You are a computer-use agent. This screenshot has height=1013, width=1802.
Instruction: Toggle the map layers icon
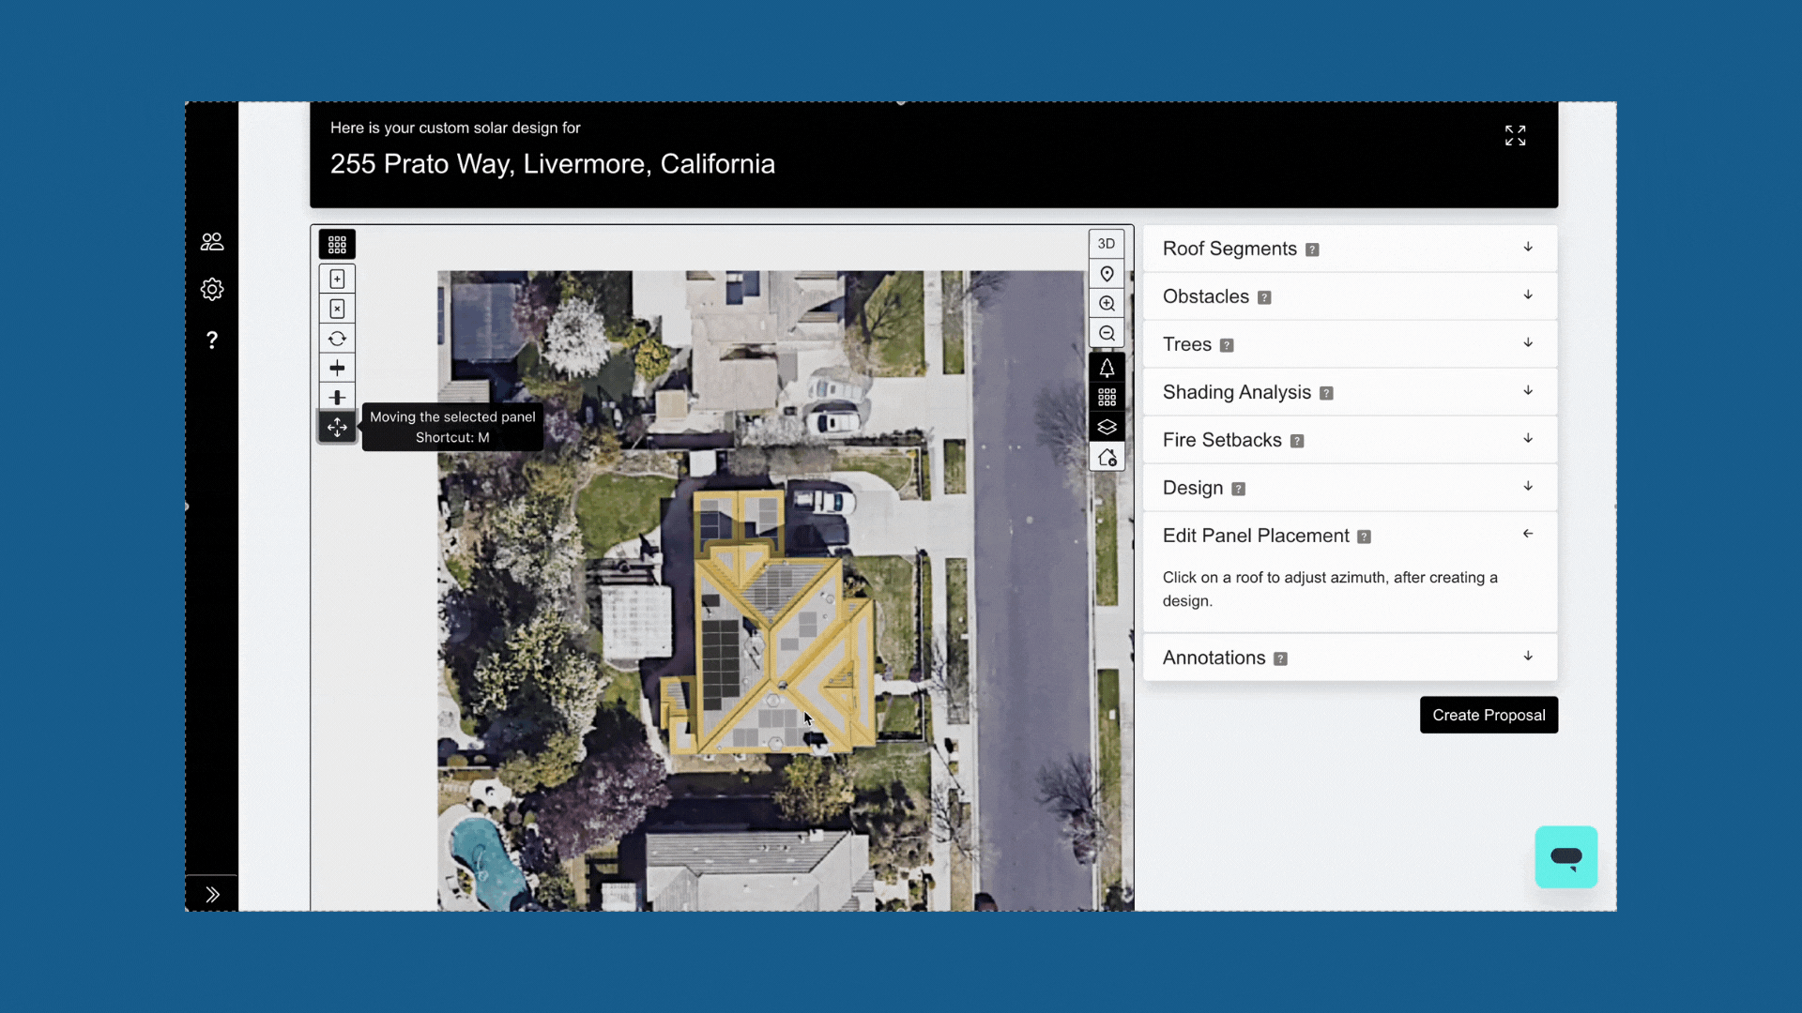(1107, 428)
